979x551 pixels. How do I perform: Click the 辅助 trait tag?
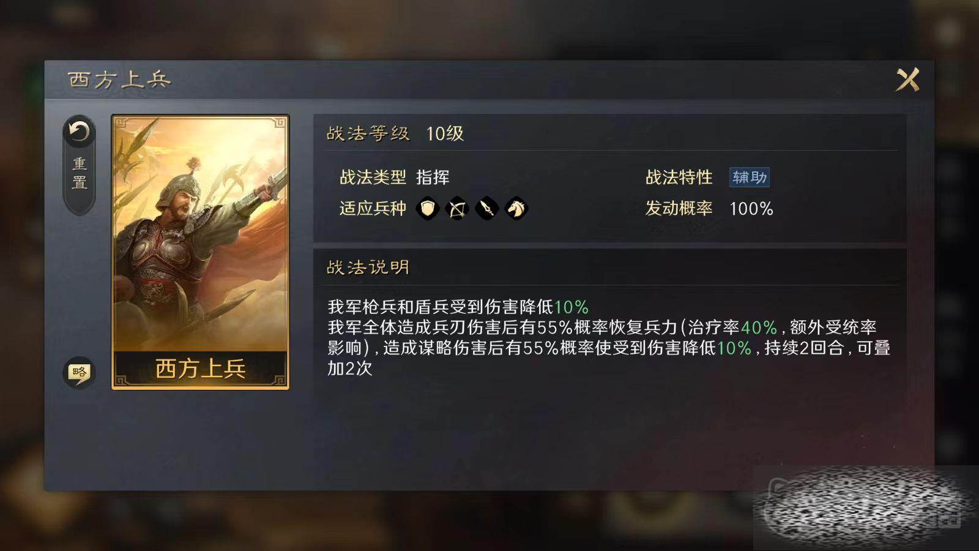point(750,178)
